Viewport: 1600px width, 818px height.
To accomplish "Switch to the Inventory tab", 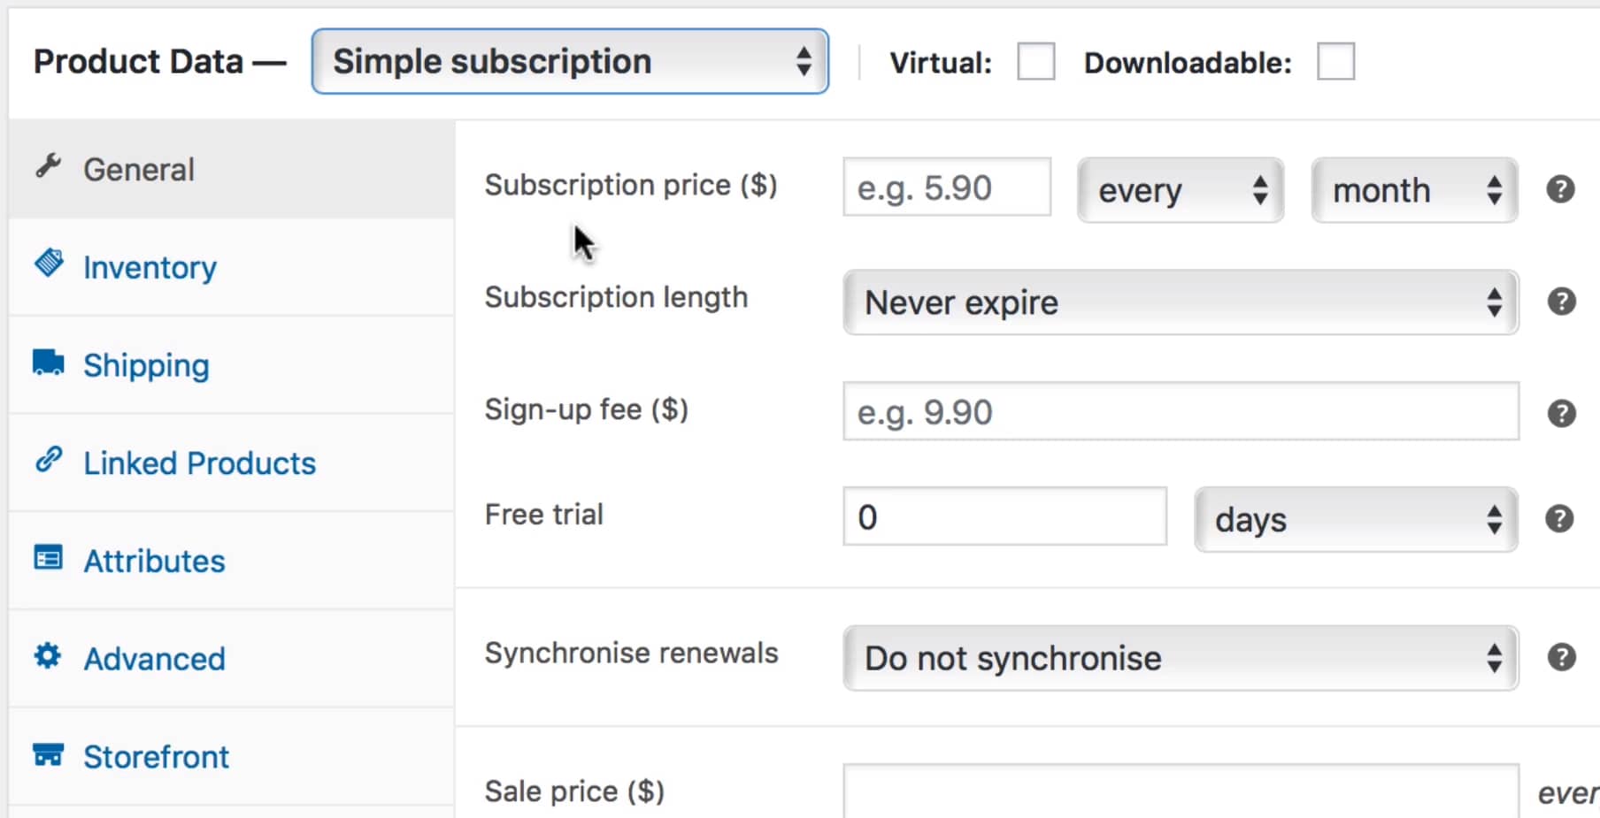I will click(x=150, y=267).
